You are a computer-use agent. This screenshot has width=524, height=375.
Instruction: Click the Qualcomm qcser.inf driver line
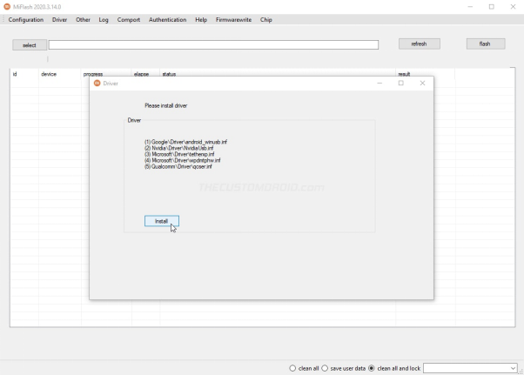(x=178, y=166)
